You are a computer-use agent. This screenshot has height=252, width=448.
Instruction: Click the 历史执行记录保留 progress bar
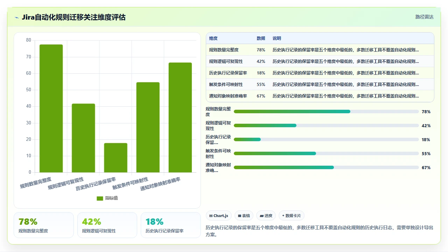tap(326, 139)
